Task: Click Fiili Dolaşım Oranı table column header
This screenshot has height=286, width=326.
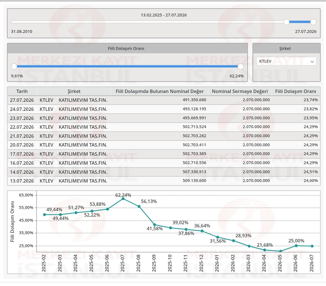Action: pos(296,91)
